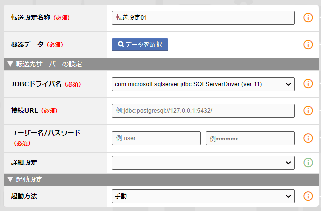
Task: Click info icon for 転送設定名称 row
Action: pos(308,18)
